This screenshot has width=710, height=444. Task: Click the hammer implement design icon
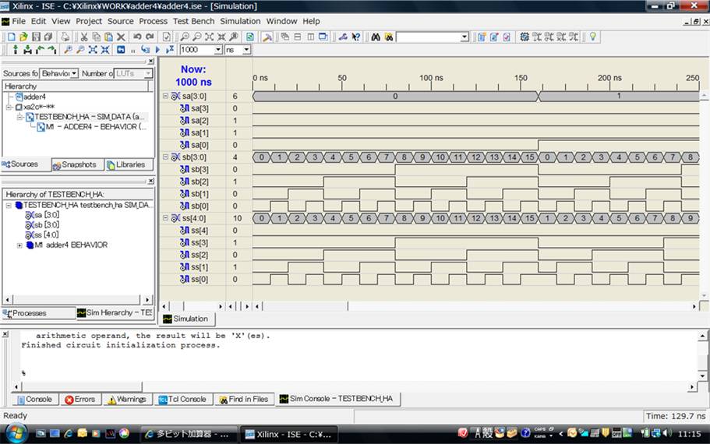(267, 37)
